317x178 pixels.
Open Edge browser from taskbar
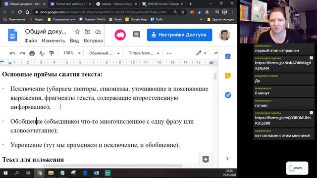pyautogui.click(x=85, y=173)
